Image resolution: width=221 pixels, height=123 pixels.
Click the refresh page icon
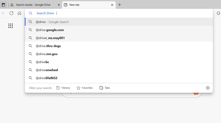tap(11, 13)
